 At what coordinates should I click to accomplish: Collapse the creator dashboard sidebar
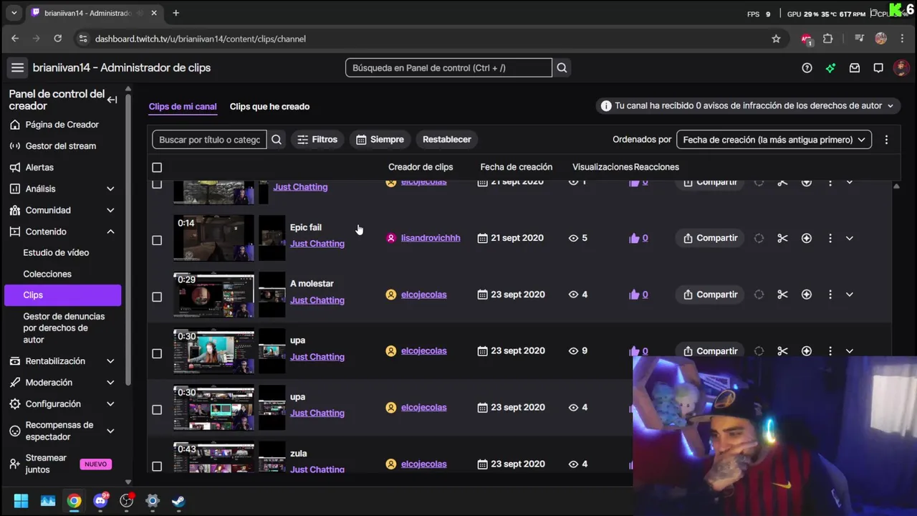(x=112, y=100)
